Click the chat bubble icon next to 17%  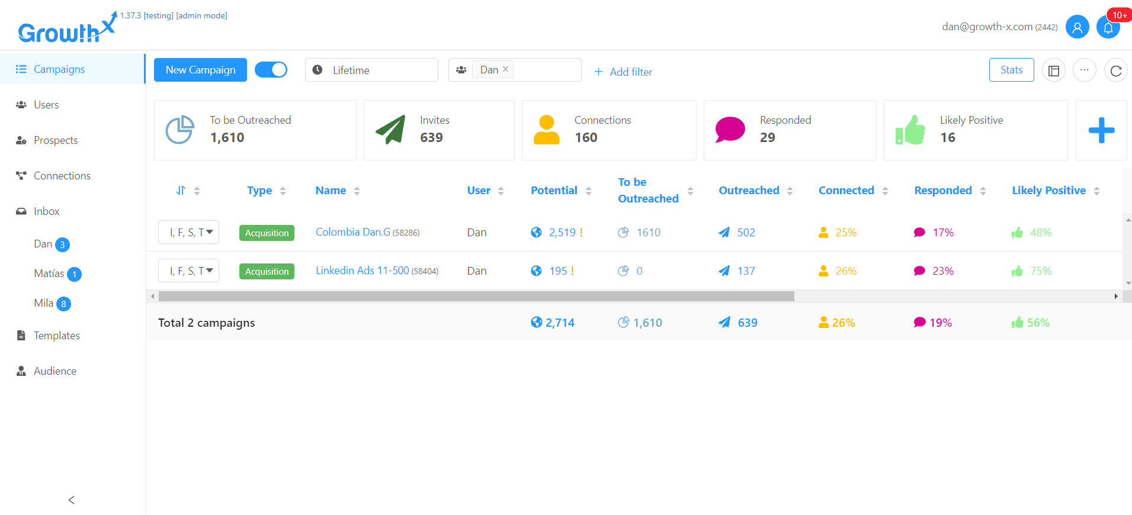click(x=919, y=233)
